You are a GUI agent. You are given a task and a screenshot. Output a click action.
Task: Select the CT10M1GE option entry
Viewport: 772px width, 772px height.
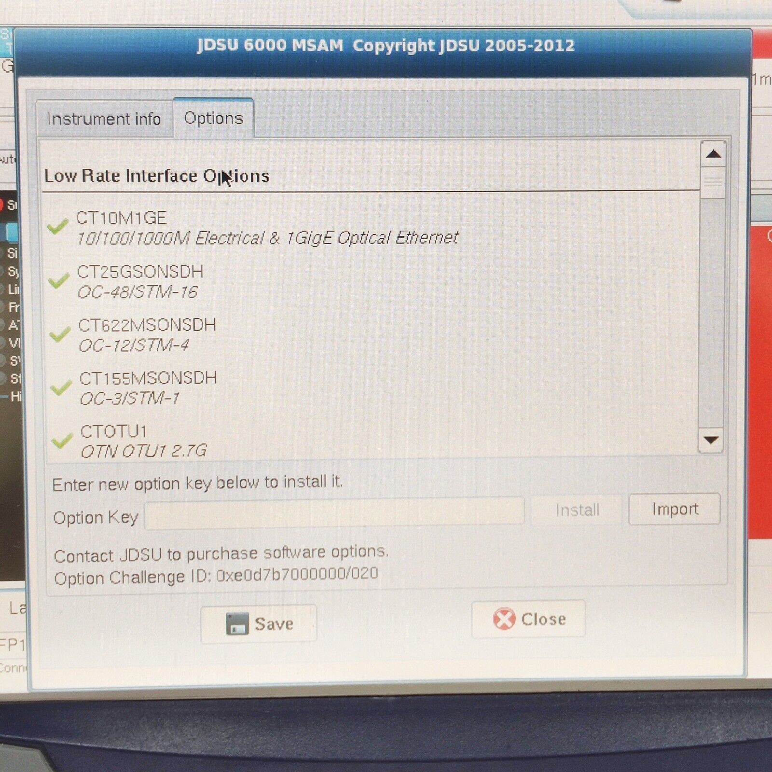click(x=266, y=228)
